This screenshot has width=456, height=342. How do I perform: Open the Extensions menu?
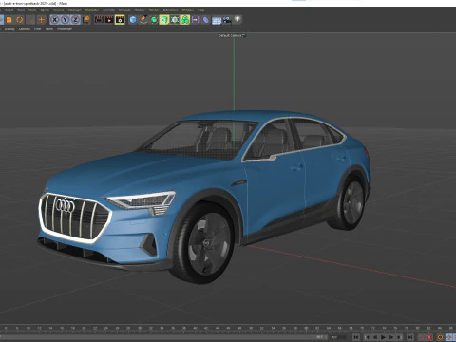[171, 9]
